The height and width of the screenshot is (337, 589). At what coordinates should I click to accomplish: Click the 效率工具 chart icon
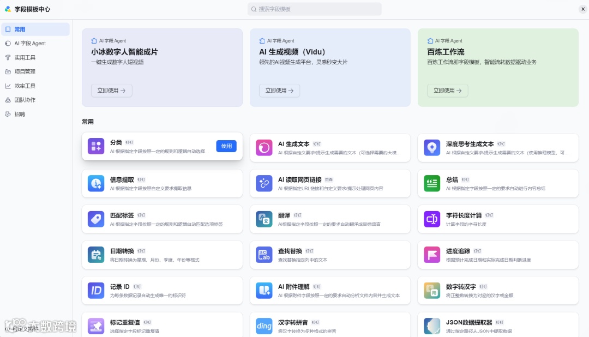[8, 86]
